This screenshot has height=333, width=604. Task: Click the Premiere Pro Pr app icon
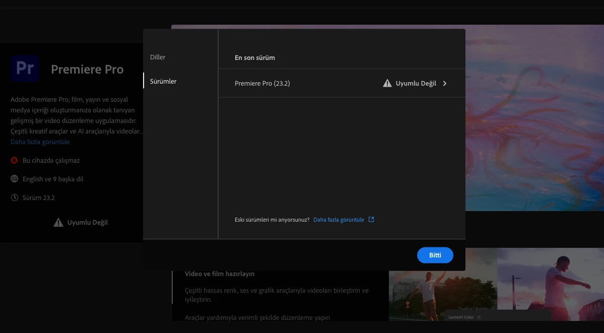pyautogui.click(x=25, y=68)
